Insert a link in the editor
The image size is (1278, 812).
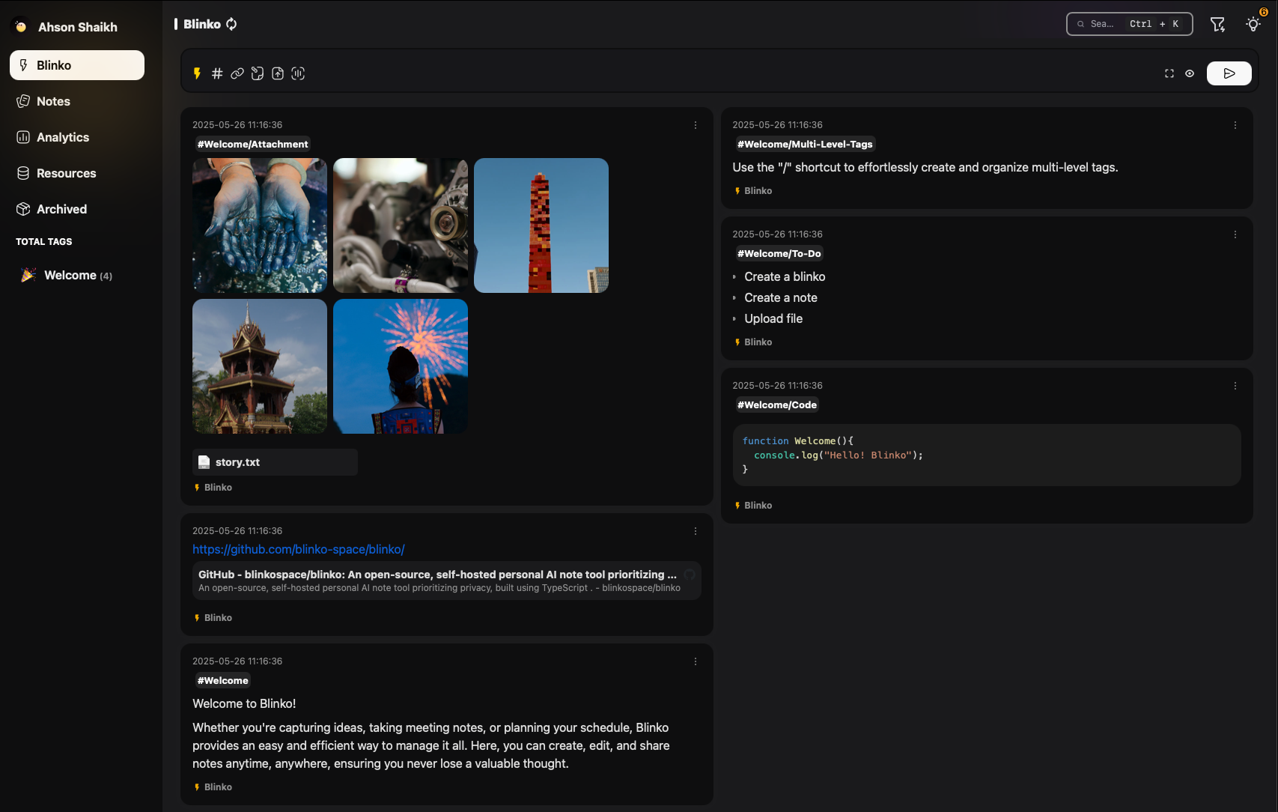pyautogui.click(x=237, y=73)
